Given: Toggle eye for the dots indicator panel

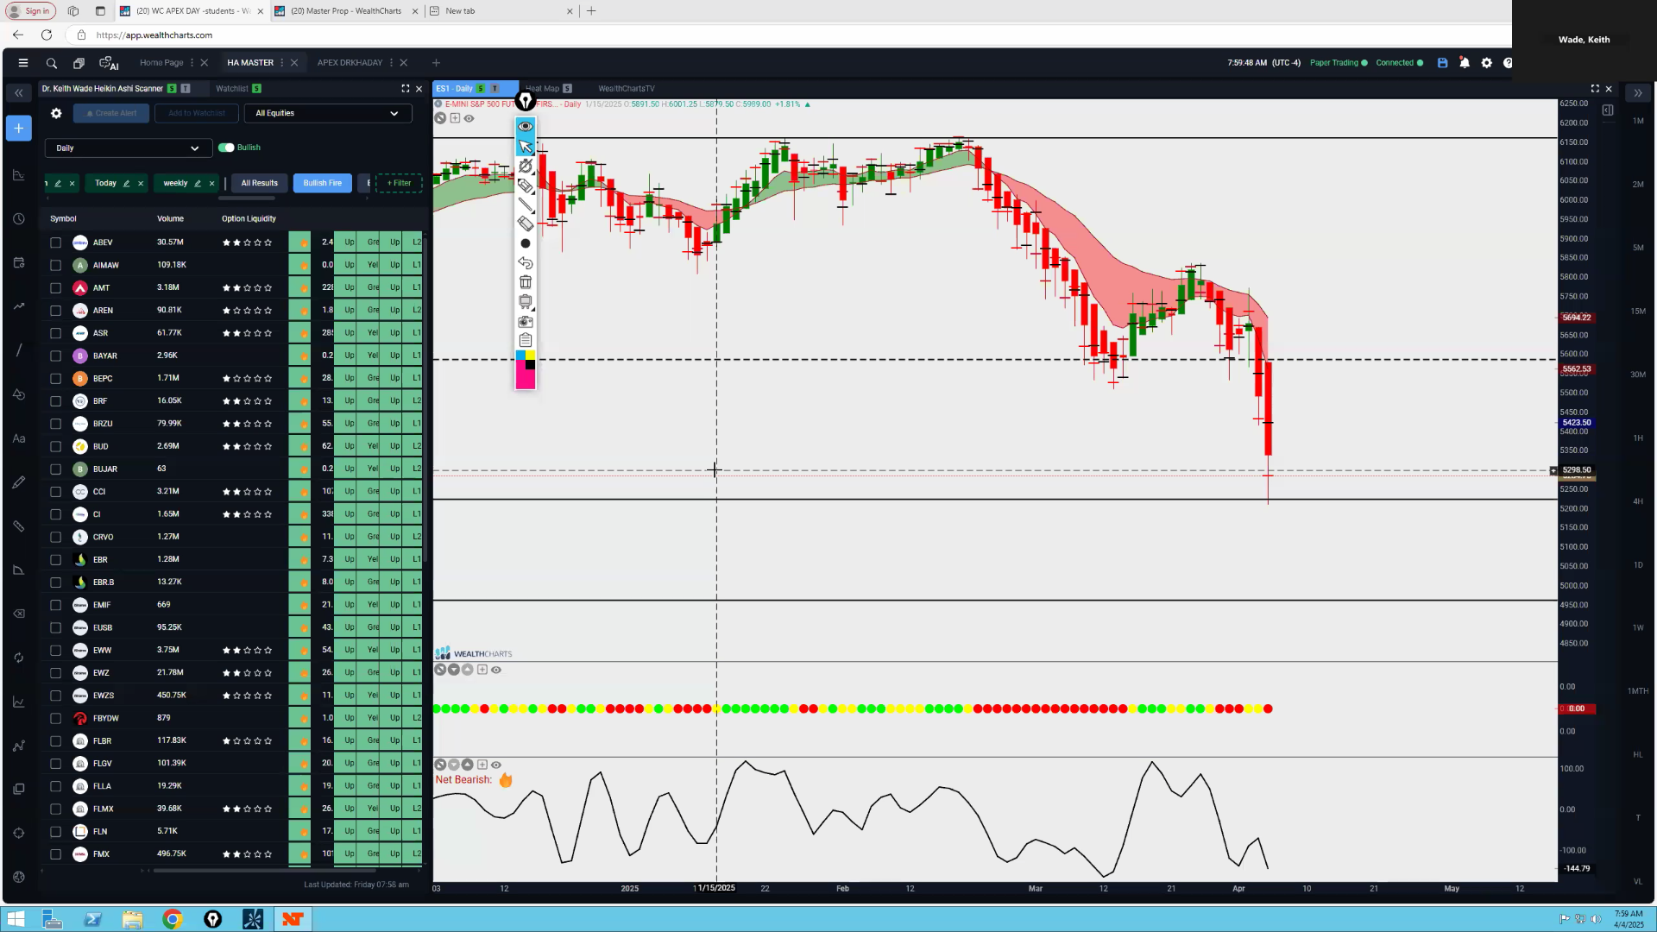Looking at the screenshot, I should (x=496, y=670).
